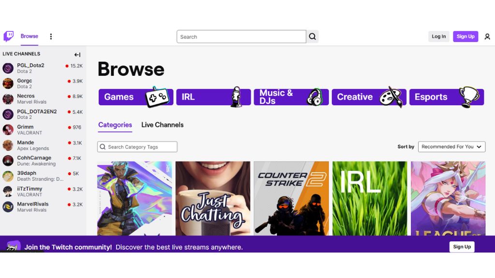Viewport: 495px width, 278px height.
Task: Open the VALORANT category thumbnail
Action: pos(134,198)
